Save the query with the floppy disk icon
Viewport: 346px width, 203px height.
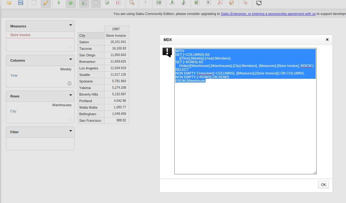click(21, 2)
